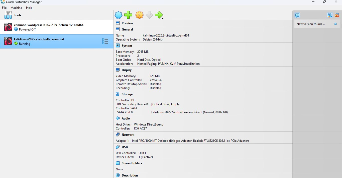
Task: Click the Host Driver value Windows DirectSound
Action: (x=149, y=124)
